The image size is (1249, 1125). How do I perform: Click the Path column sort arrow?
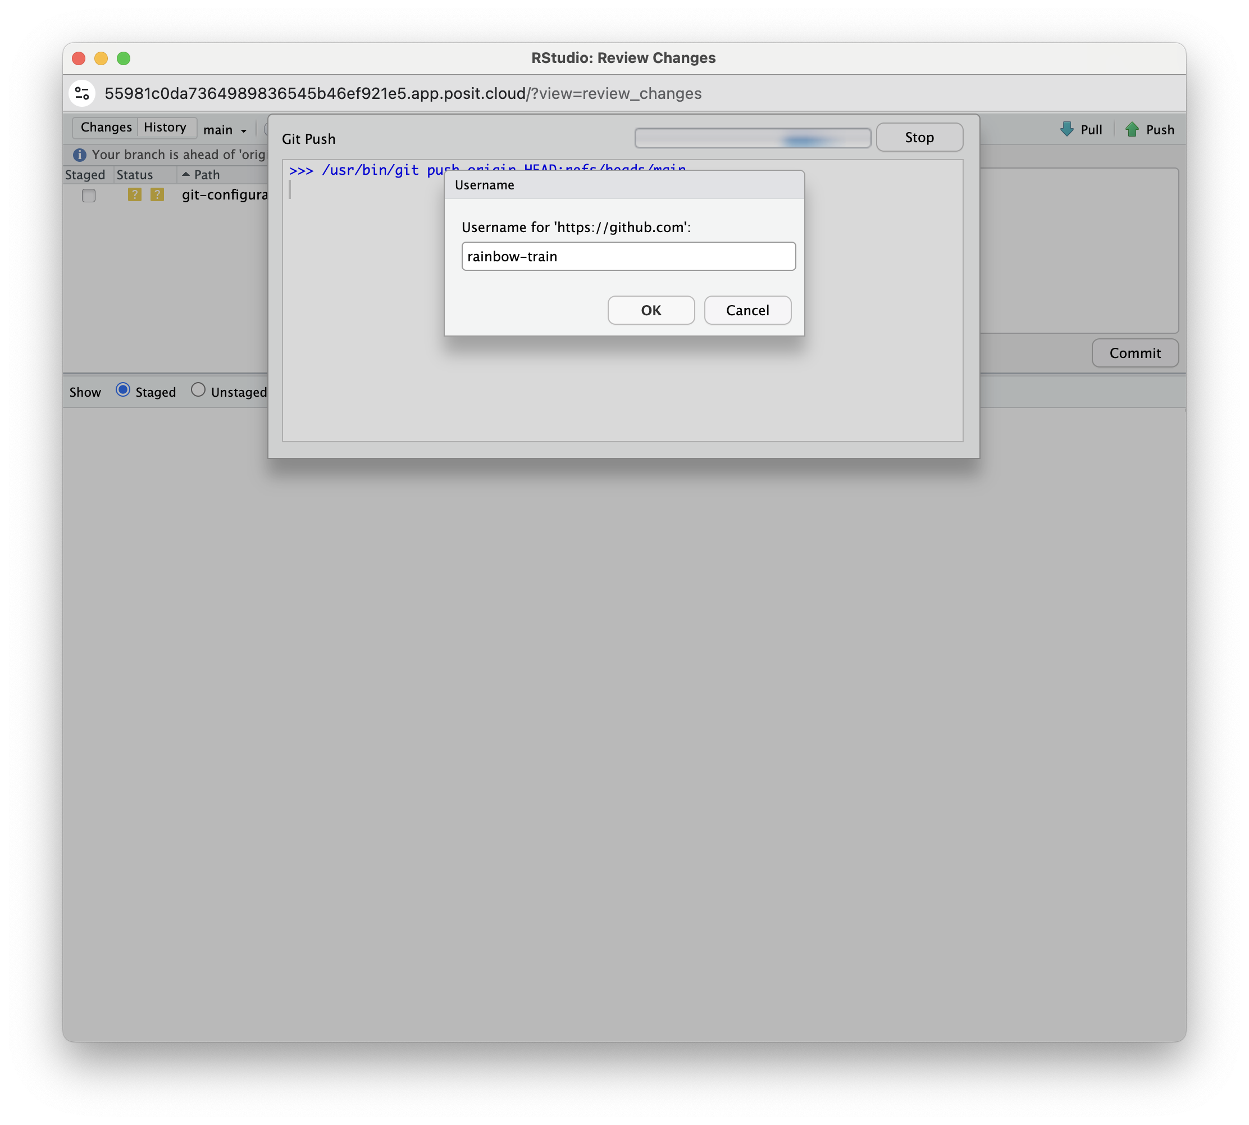point(185,175)
